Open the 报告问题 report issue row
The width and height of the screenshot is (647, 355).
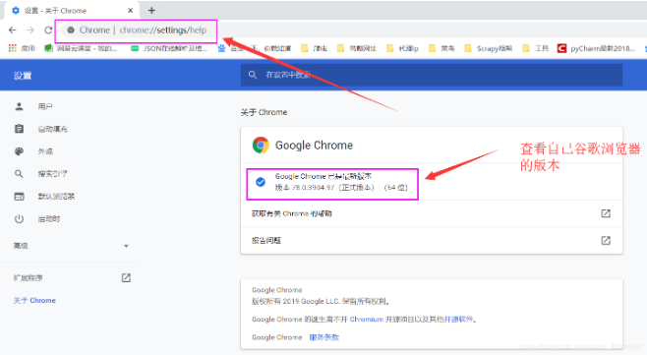click(x=432, y=240)
